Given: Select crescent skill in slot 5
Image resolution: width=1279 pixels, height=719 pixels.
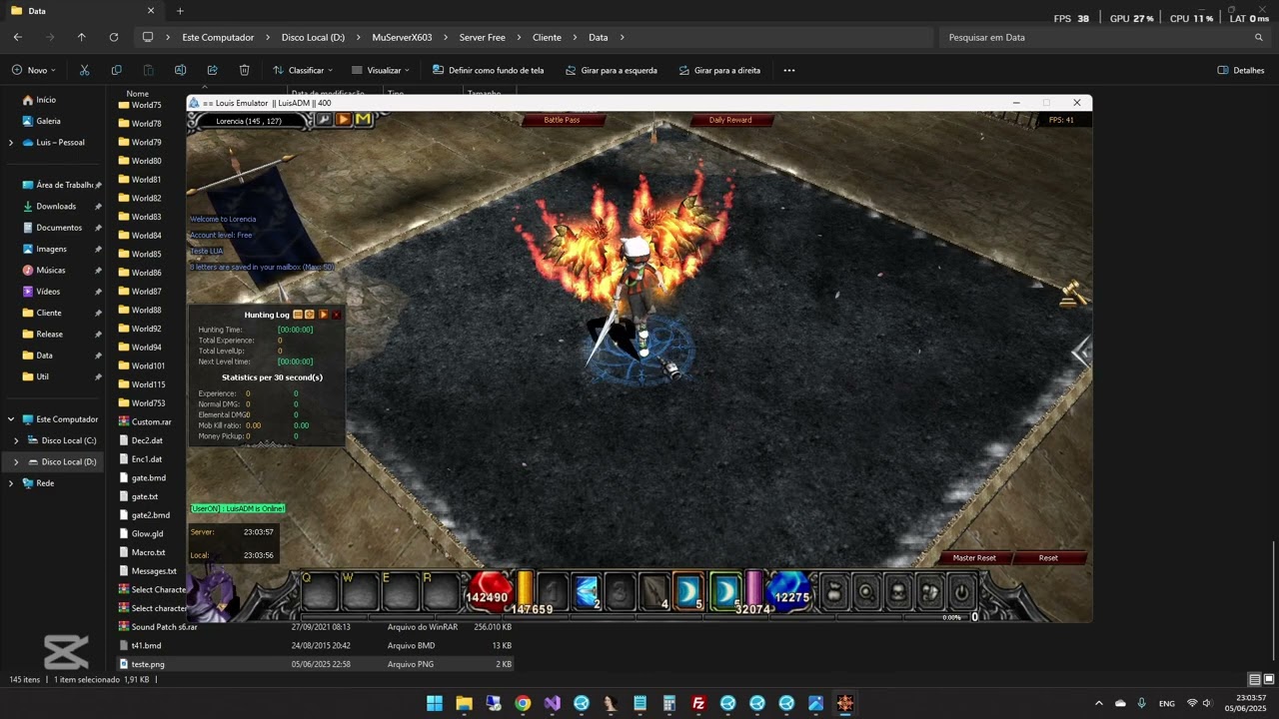Looking at the screenshot, I should click(688, 592).
